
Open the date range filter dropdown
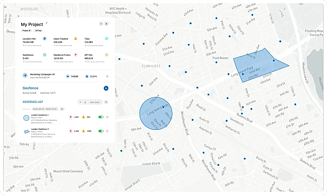pyautogui.click(x=45, y=109)
